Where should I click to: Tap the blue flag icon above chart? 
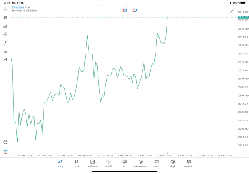click(124, 10)
